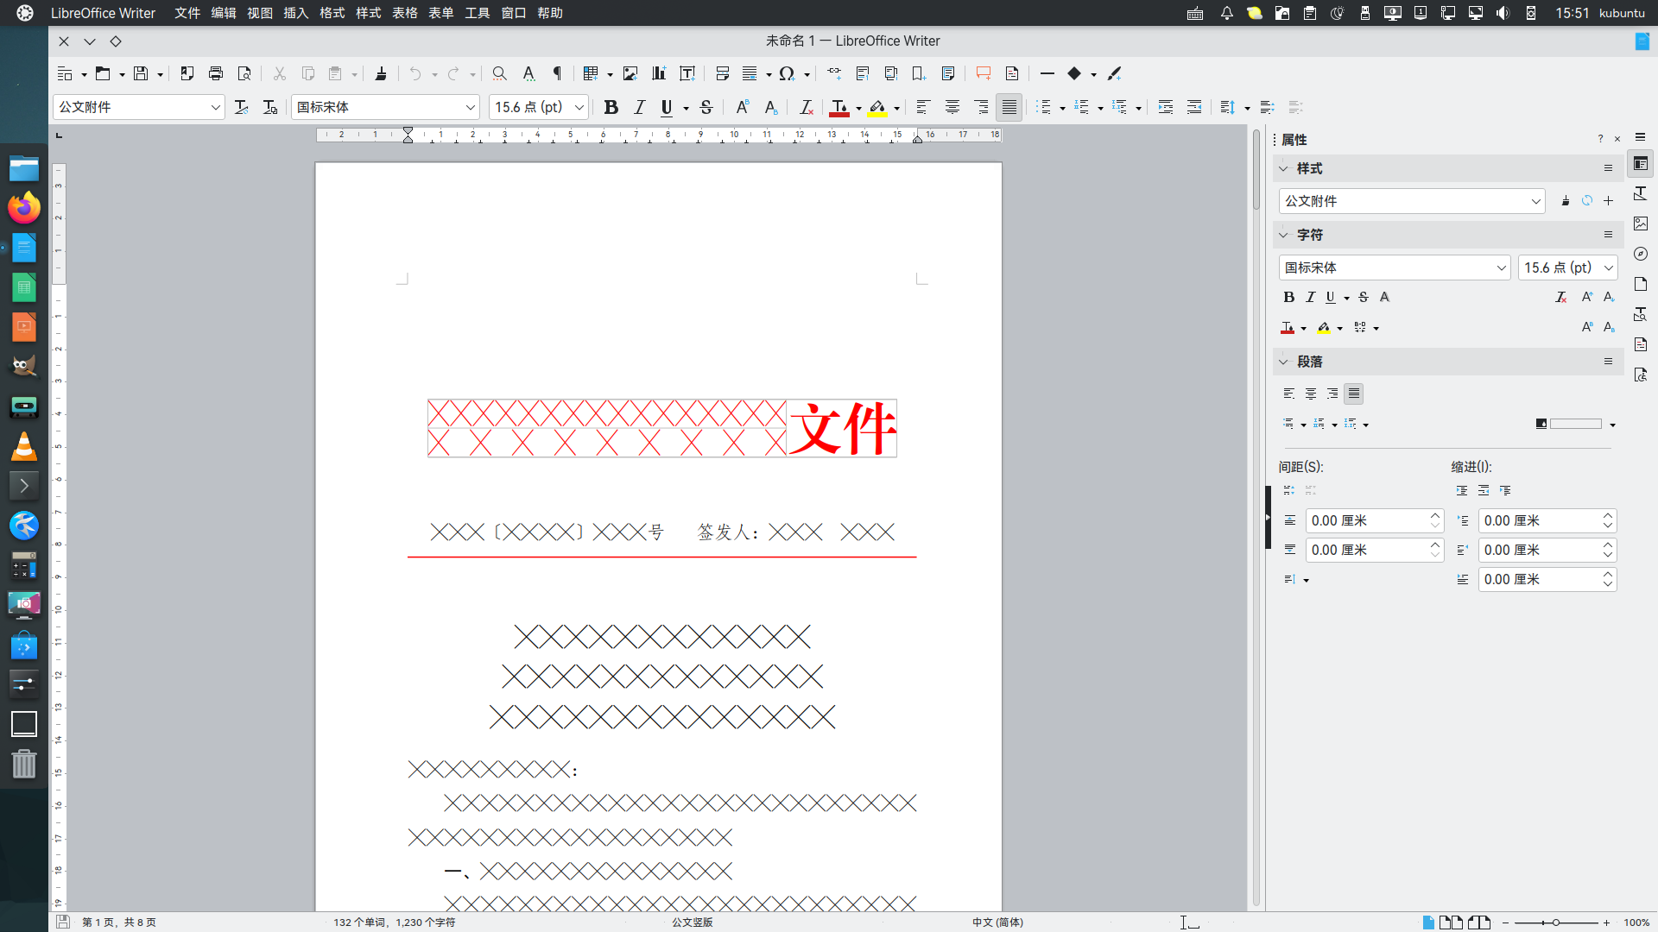Image resolution: width=1658 pixels, height=932 pixels.
Task: Insert a text box
Action: 687,74
